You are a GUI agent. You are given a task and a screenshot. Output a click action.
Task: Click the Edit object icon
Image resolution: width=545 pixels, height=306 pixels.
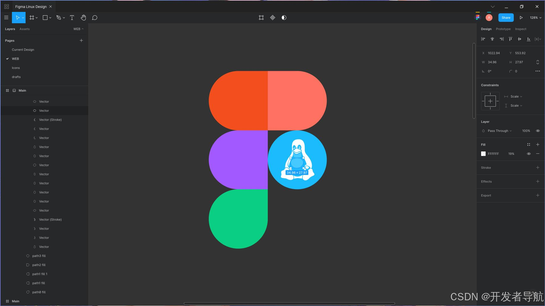point(261,18)
